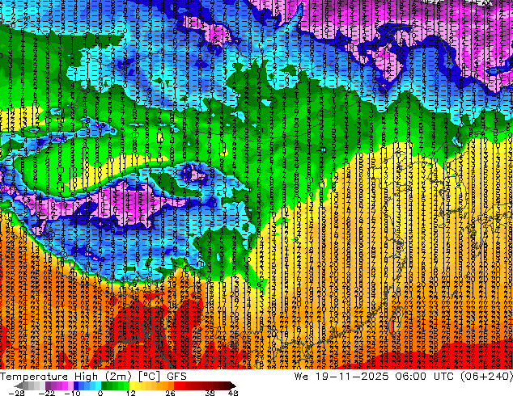The height and width of the screenshot is (396, 513).
Task: Click the gray left arrow of the color scale
Action: click(18, 385)
